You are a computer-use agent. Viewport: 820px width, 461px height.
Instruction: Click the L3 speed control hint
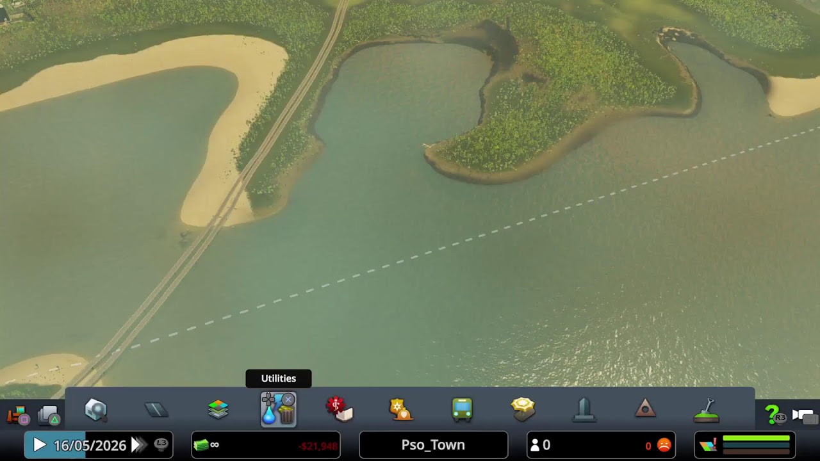point(161,444)
